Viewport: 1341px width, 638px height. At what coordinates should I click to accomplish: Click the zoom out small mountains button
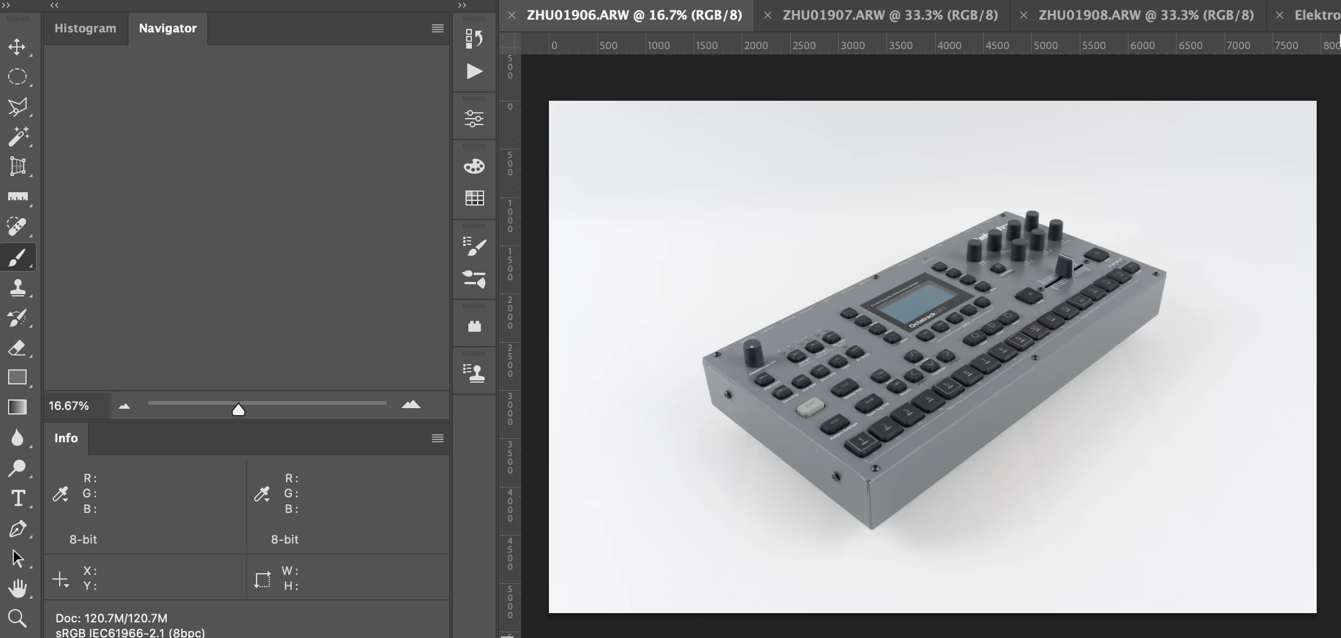(124, 406)
